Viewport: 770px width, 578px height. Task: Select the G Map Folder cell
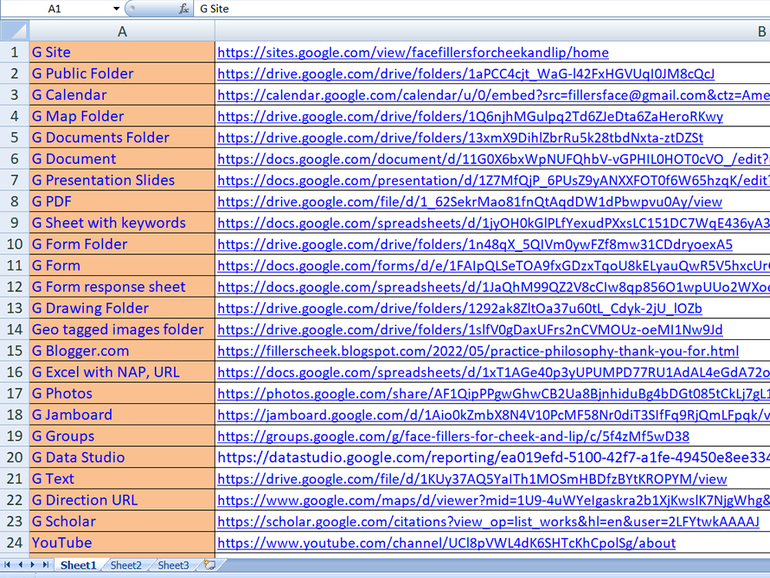click(x=122, y=116)
